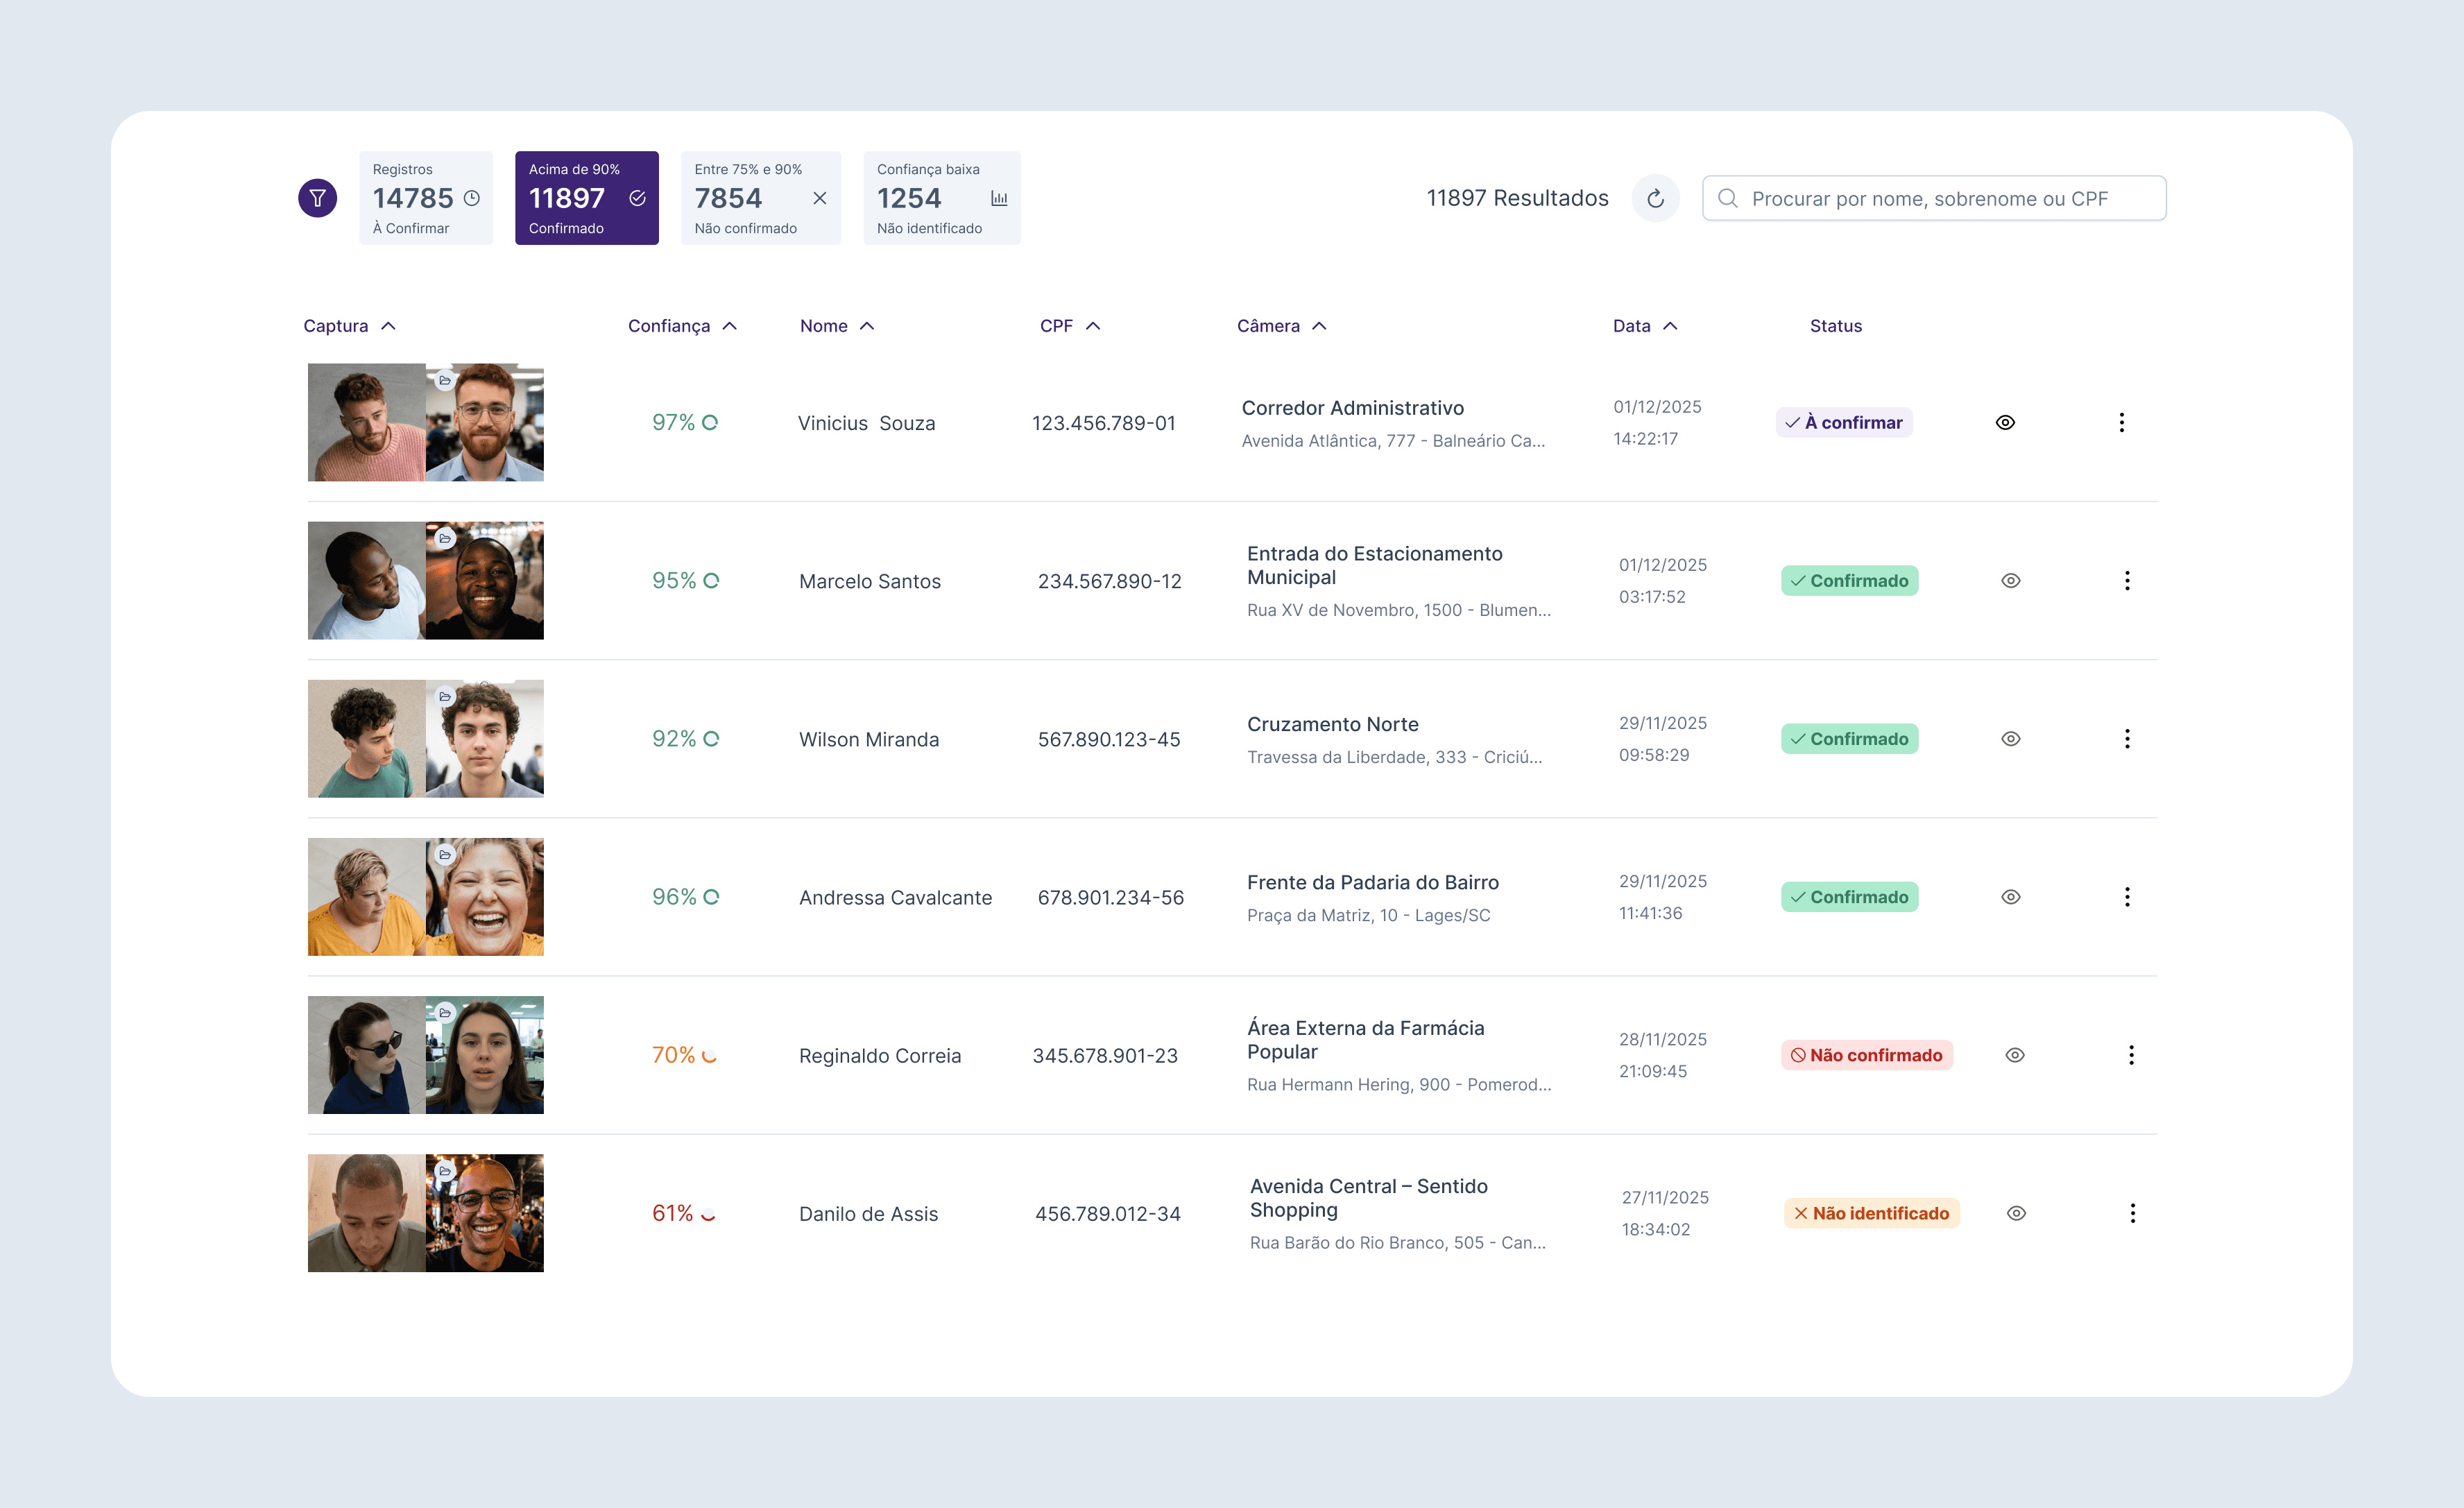Screen dimensions: 2464x1508
Task: Toggle eye icon for Reginaldo Correia record
Action: click(x=2014, y=1055)
